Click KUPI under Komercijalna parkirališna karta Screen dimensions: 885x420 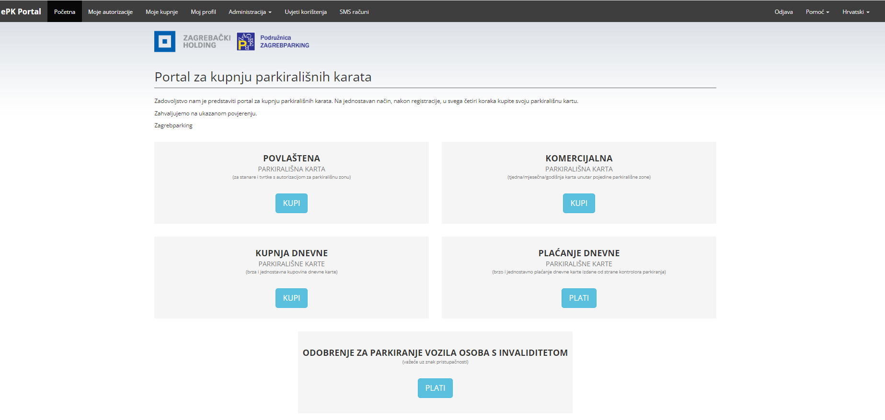click(579, 203)
